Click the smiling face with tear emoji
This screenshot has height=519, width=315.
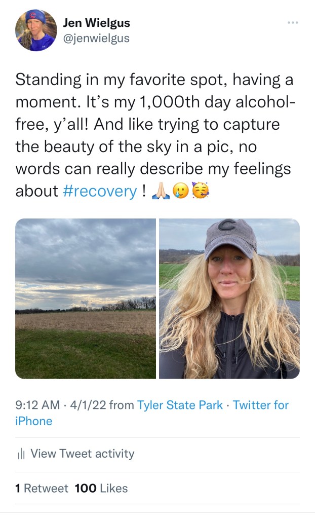point(182,191)
